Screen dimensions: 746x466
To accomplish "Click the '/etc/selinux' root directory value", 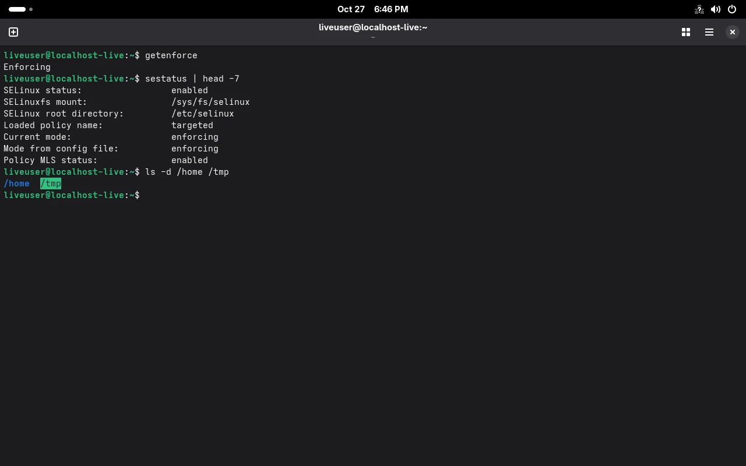I will tap(203, 114).
